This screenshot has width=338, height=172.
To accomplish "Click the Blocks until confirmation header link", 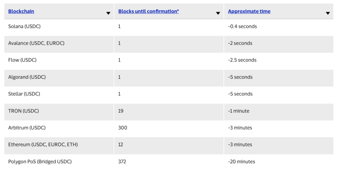I will pos(148,11).
